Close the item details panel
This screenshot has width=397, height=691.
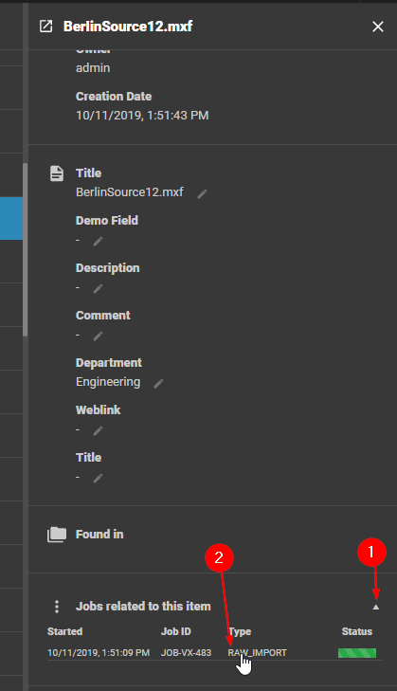coord(378,27)
